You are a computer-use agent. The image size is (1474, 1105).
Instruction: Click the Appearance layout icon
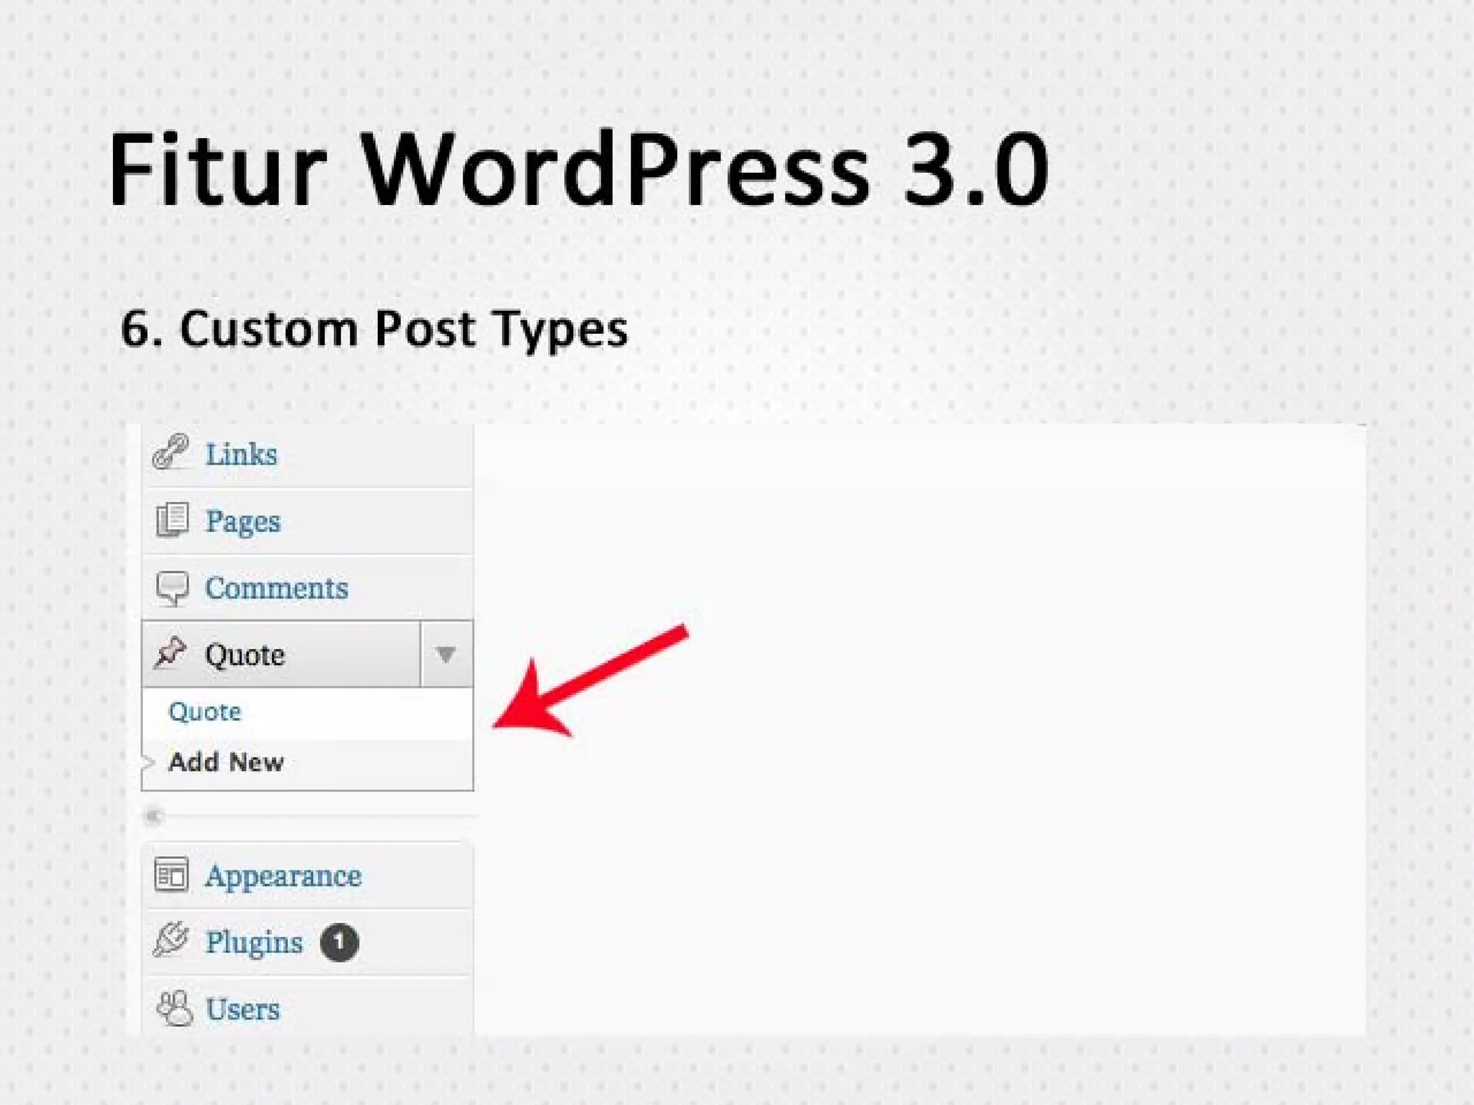coord(171,875)
